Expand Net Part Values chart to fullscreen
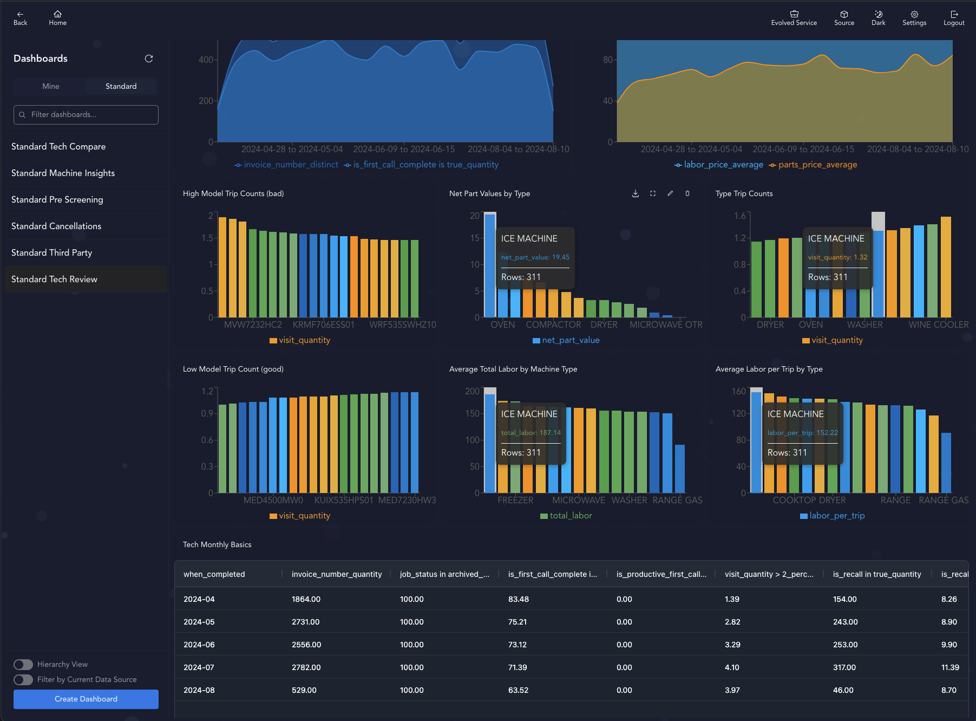The width and height of the screenshot is (976, 721). click(653, 193)
